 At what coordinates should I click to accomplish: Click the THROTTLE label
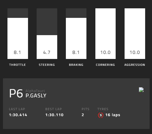point(18,65)
